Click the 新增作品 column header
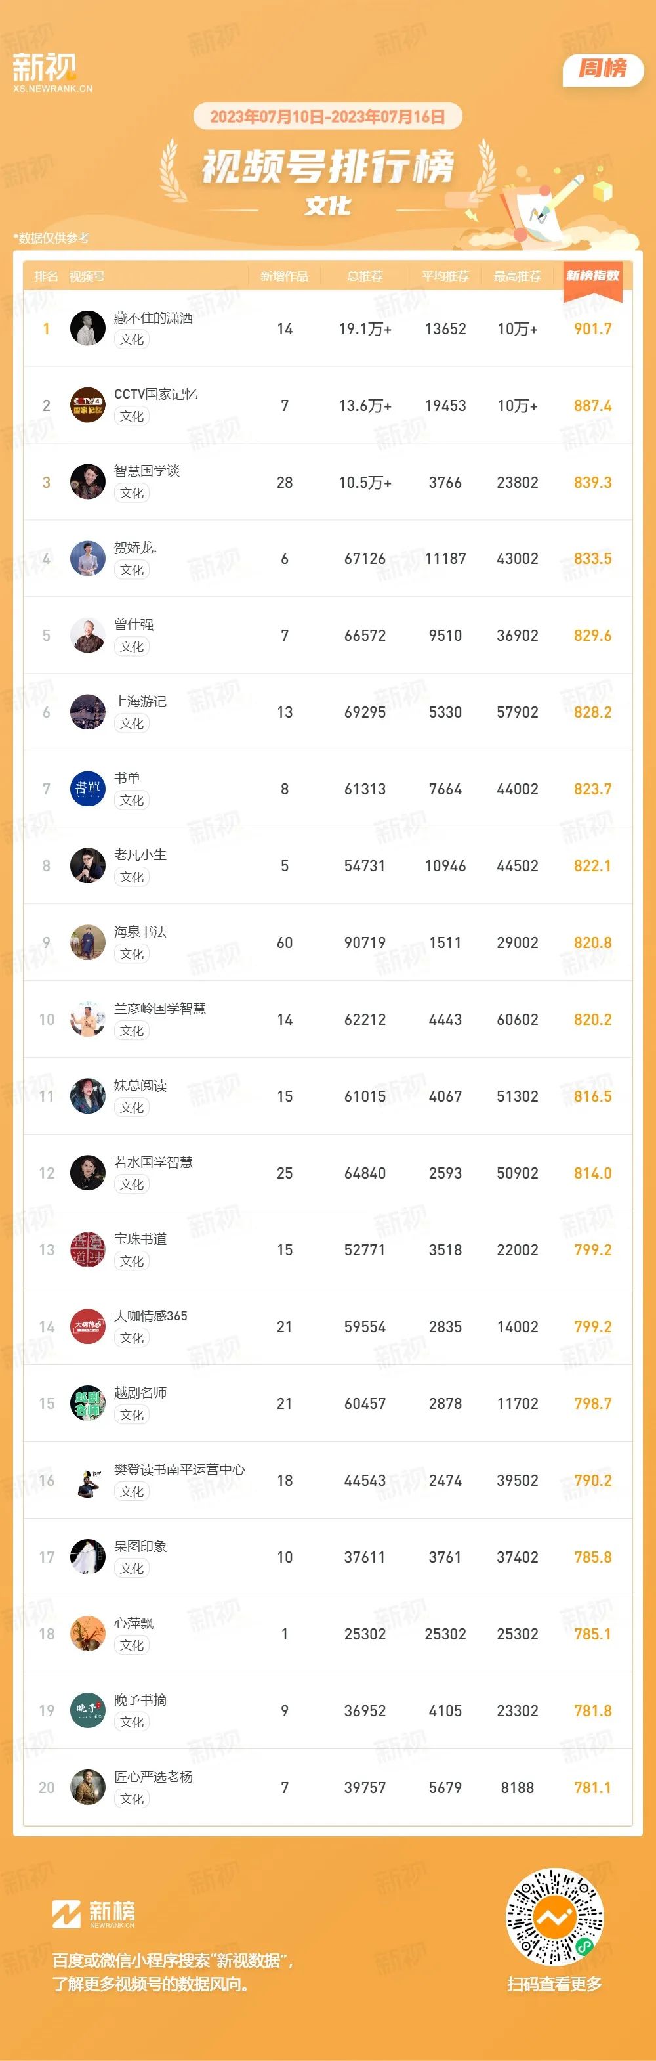656x2061 pixels. [x=285, y=276]
